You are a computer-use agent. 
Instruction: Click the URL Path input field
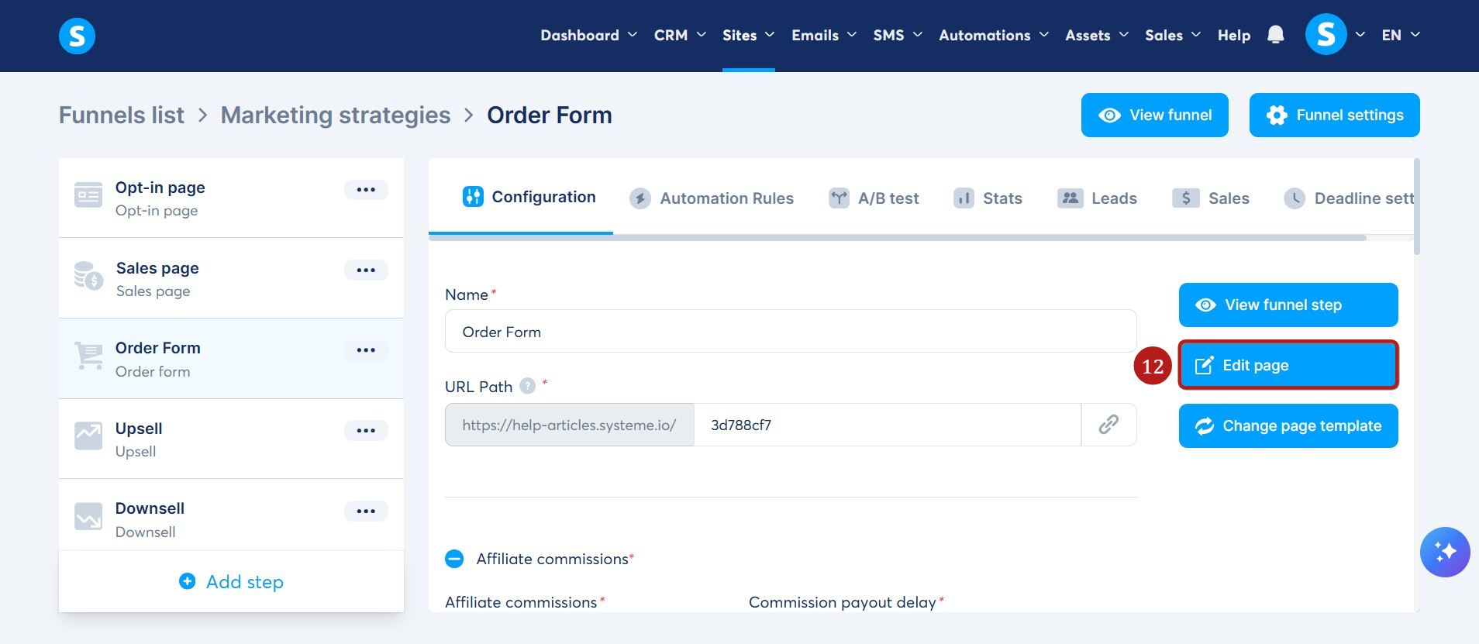888,424
